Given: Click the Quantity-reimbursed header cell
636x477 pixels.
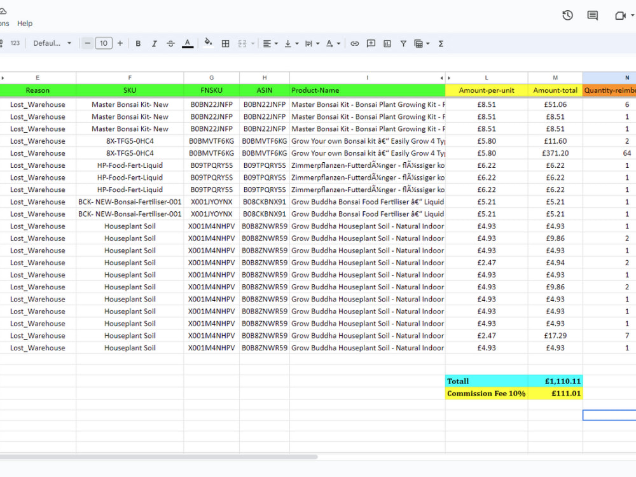Looking at the screenshot, I should point(609,90).
